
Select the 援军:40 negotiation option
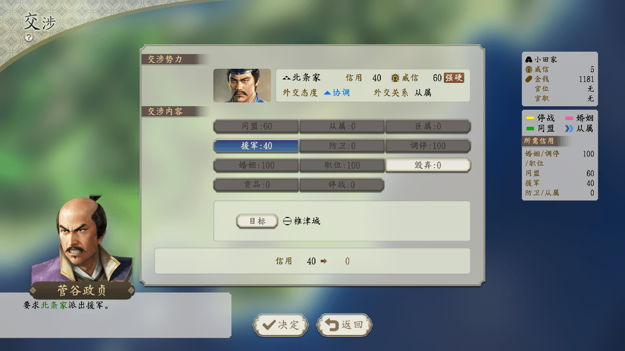click(256, 146)
